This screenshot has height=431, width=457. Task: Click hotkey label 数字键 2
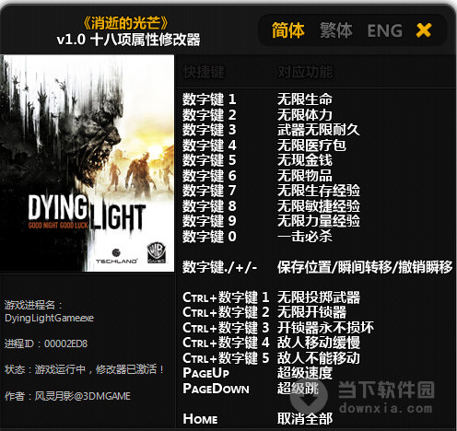point(209,115)
